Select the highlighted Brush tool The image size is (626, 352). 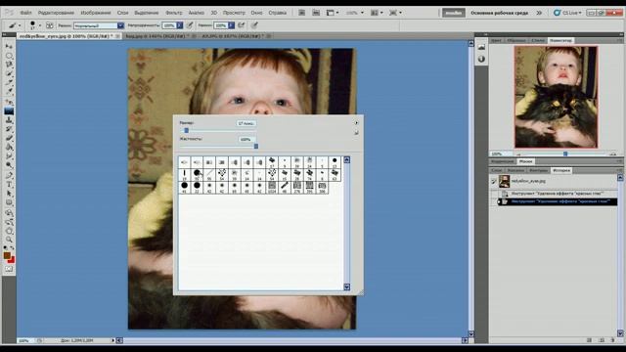[x=9, y=110]
